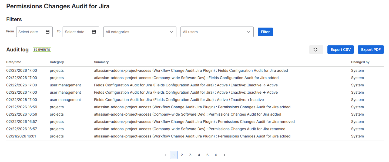Click projects category in 02/21/2026 row
Viewport: 389px width, 162px height.
click(57, 136)
